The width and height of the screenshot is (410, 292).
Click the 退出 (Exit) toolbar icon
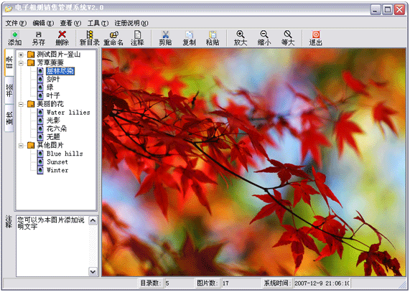click(316, 38)
